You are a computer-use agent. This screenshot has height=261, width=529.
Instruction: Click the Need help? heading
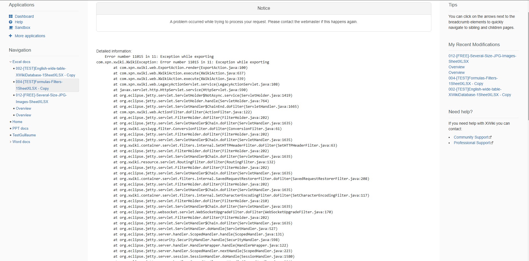click(x=461, y=112)
